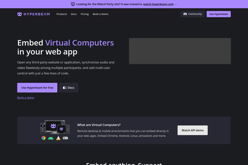Click the Chrome browser icon
This screenshot has width=248, height=165.
click(x=43, y=138)
